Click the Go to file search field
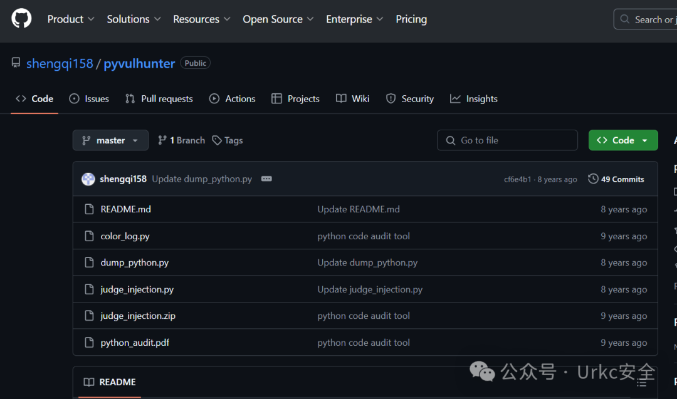The width and height of the screenshot is (677, 399). 507,140
